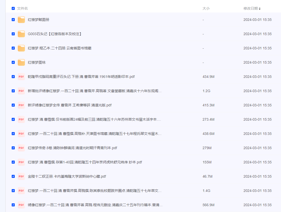The width and height of the screenshot is (281, 212).
Task: Sort files by the 大小 column header
Action: 206,8
